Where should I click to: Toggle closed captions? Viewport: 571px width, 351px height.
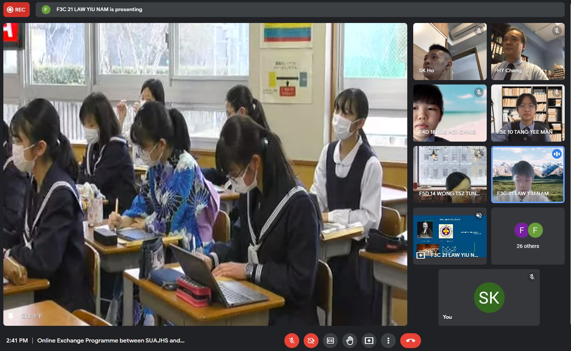[330, 341]
